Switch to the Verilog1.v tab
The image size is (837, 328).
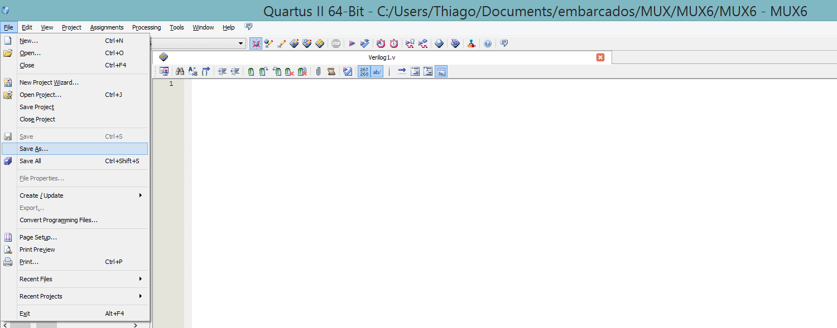click(x=382, y=57)
